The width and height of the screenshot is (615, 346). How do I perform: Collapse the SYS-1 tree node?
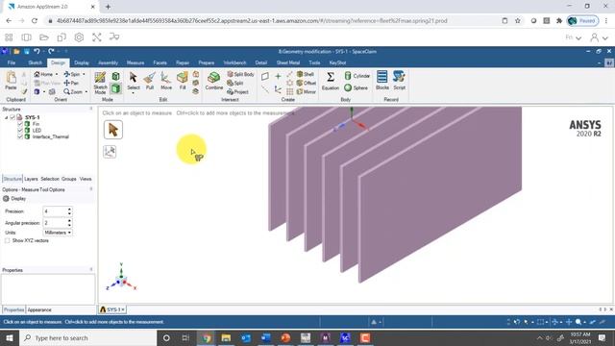7,117
